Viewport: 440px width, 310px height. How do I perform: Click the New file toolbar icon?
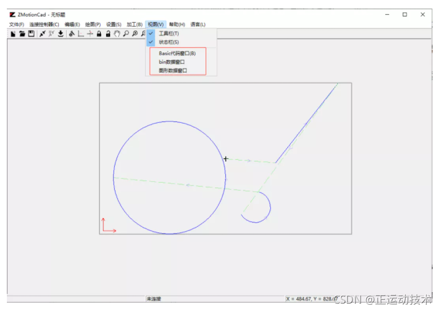[13, 34]
